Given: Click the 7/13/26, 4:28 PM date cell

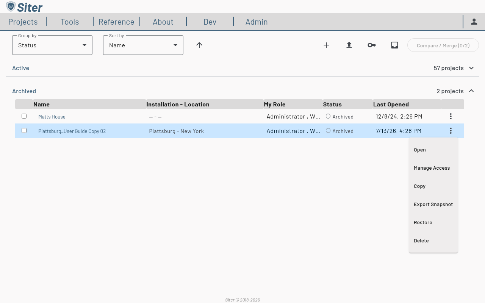Looking at the screenshot, I should 399,131.
